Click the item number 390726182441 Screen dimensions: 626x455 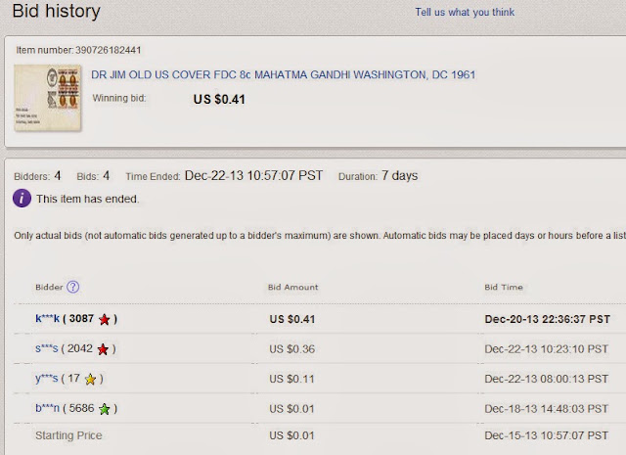pos(109,50)
